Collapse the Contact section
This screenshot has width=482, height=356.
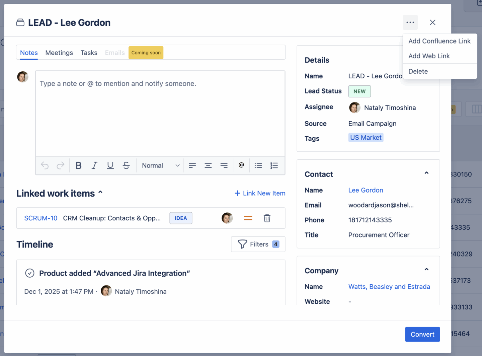tap(426, 173)
